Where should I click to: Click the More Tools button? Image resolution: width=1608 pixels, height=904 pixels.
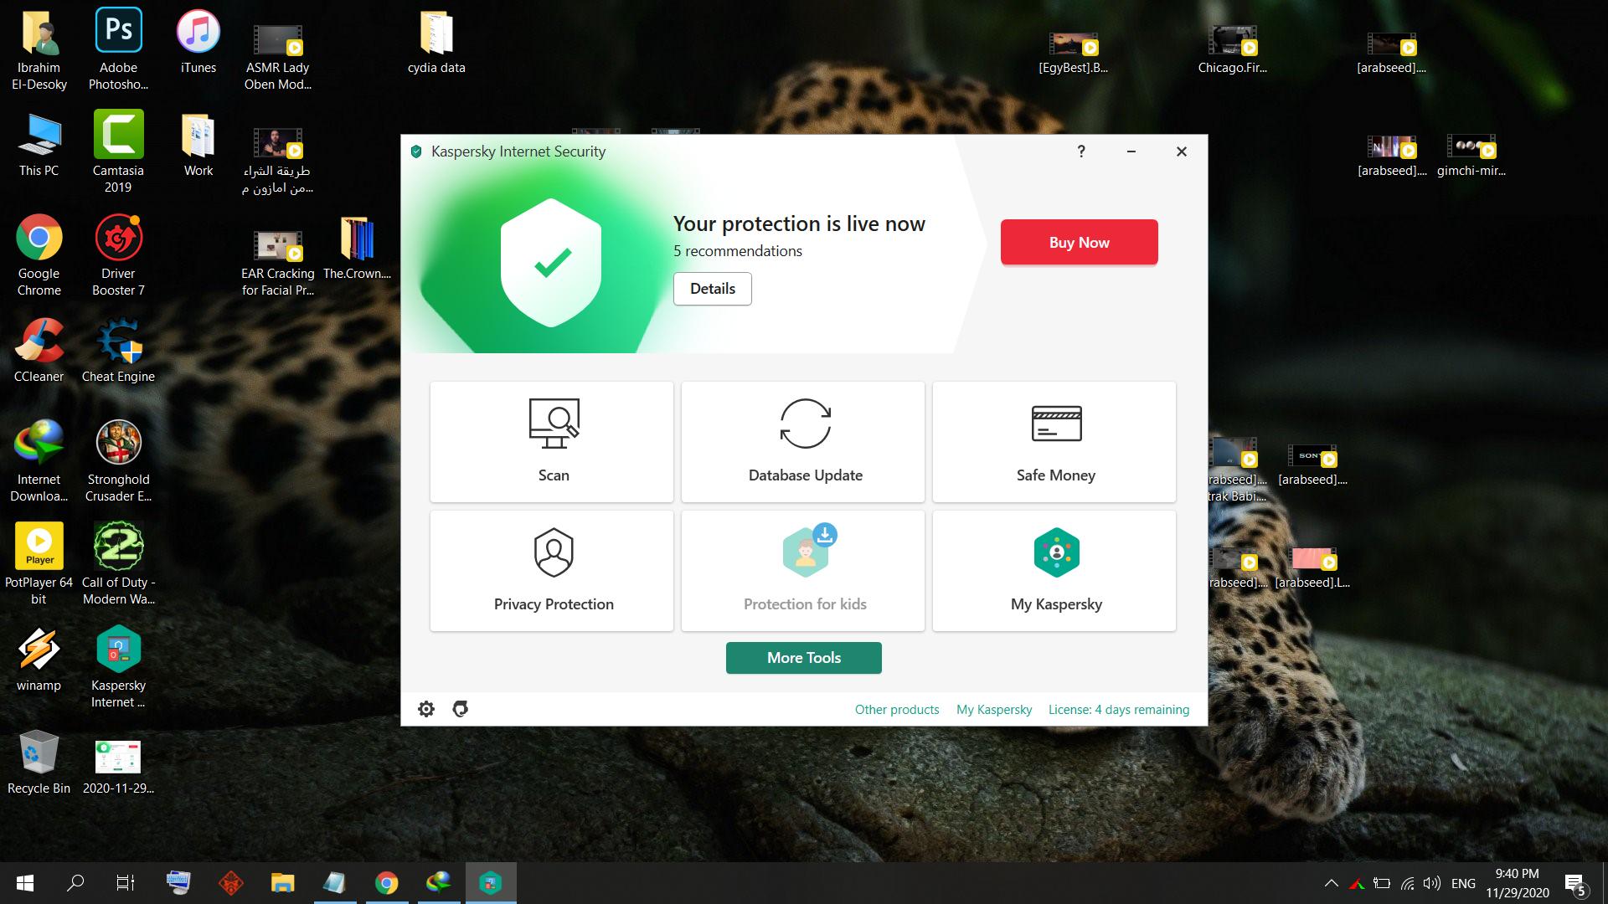[804, 658]
